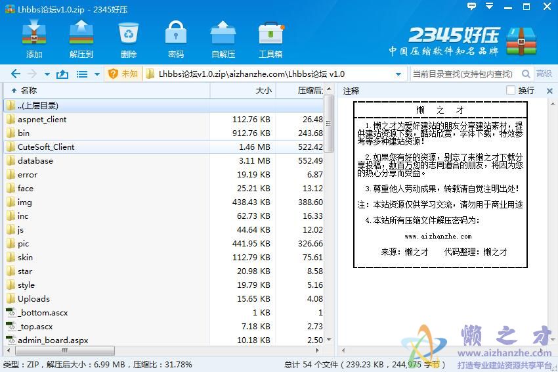Select the skin folder

coord(163,257)
